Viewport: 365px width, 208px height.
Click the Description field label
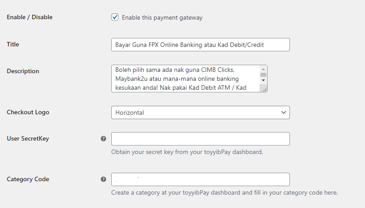(23, 71)
